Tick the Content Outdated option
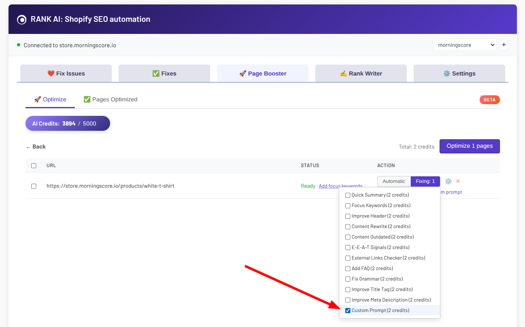 [348, 237]
